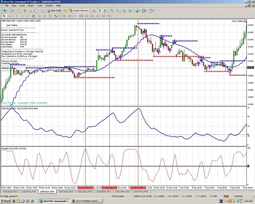255x204 pixels.
Task: Launch Firefox from quick launch
Action: coord(14,201)
